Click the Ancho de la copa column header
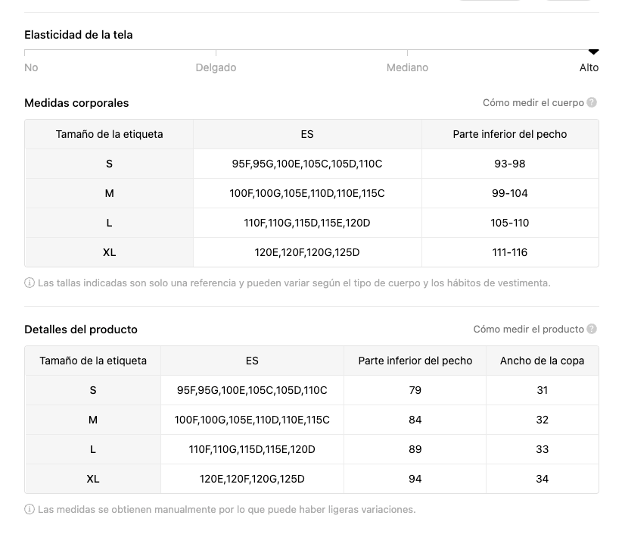The image size is (625, 553). click(x=542, y=361)
